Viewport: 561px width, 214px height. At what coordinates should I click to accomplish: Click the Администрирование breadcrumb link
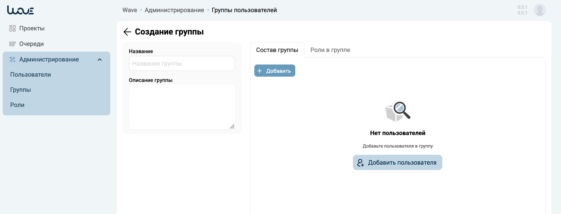(174, 10)
